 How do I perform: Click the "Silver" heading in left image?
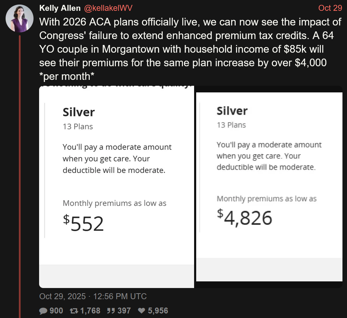pyautogui.click(x=79, y=112)
